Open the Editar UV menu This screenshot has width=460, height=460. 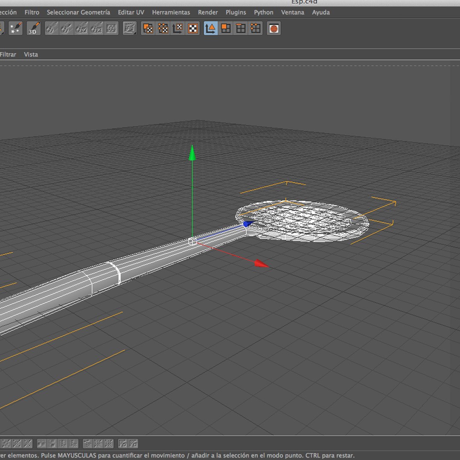click(x=131, y=12)
